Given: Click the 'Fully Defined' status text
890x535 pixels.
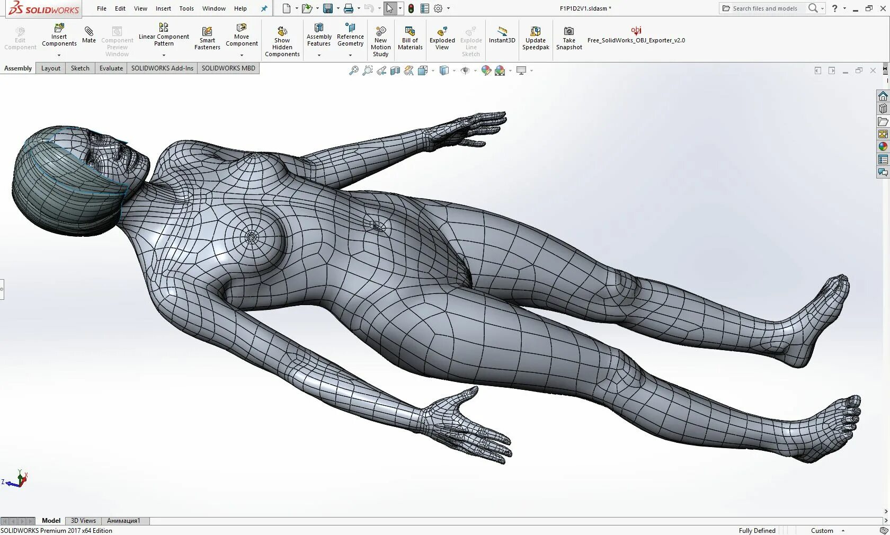Looking at the screenshot, I should (x=757, y=530).
